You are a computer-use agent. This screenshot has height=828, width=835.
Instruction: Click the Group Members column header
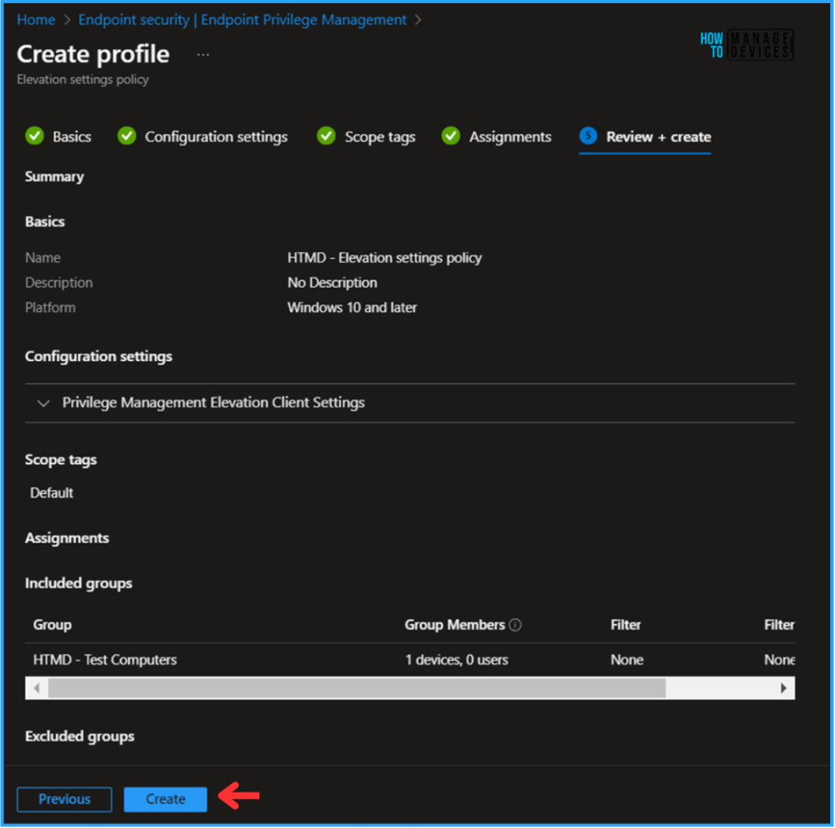pyautogui.click(x=454, y=625)
